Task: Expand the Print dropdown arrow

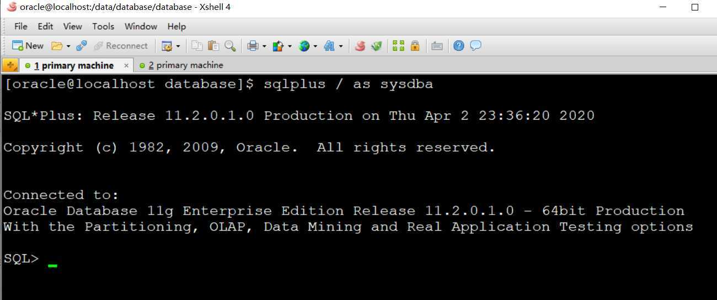Action: (x=264, y=46)
